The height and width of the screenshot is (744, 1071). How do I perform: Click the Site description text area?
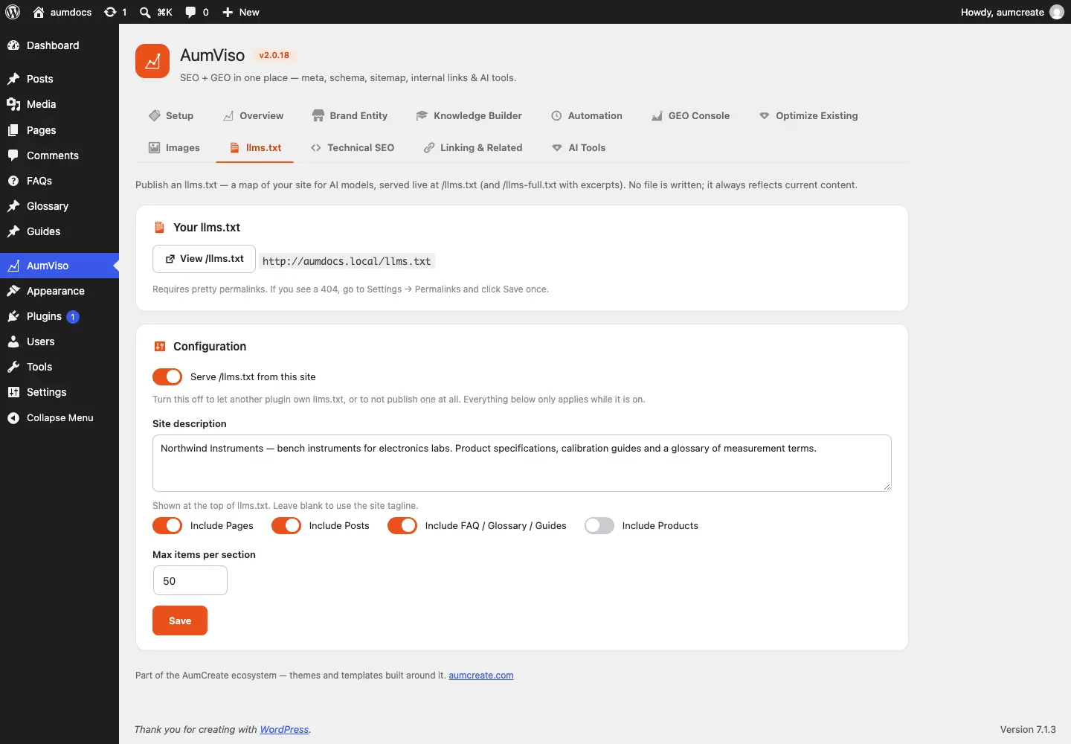(x=522, y=463)
